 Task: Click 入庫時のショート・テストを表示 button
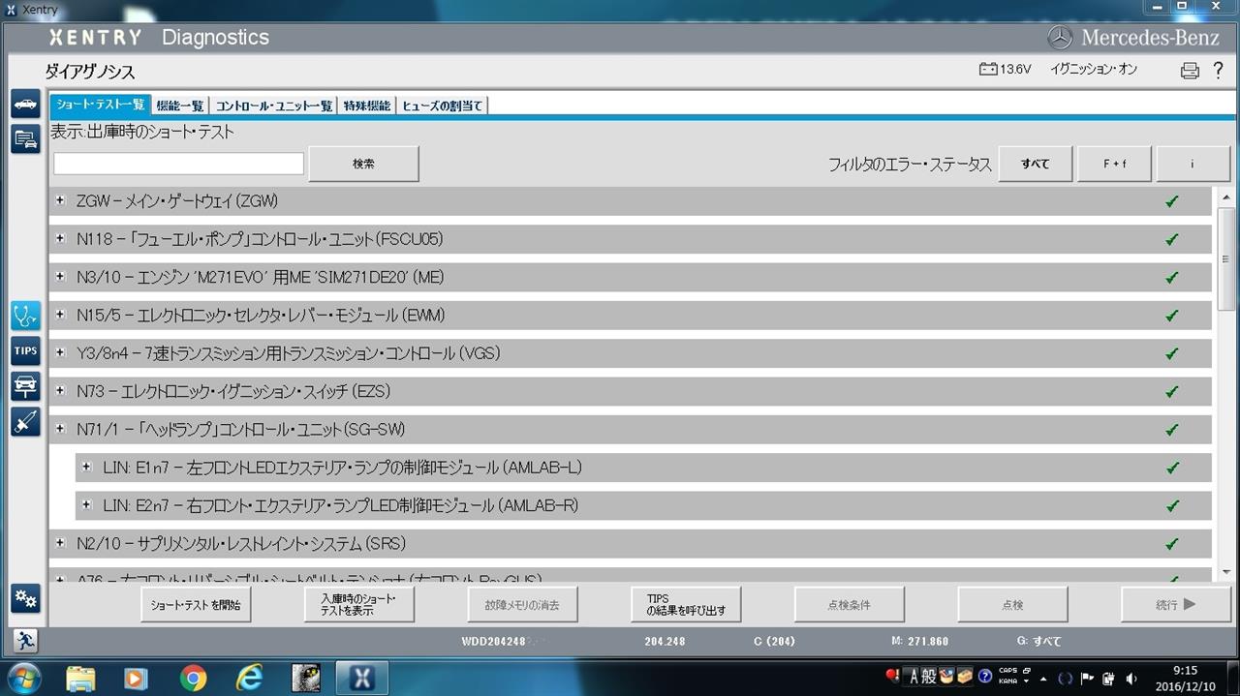coord(359,605)
